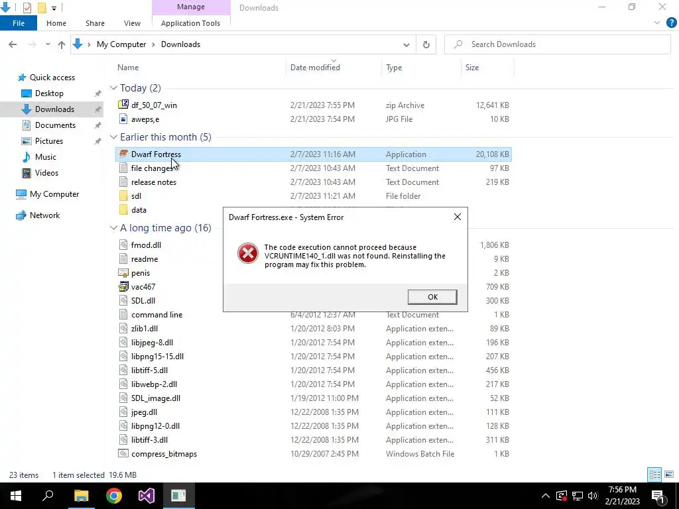
Task: Open Videos in the navigation pane
Action: point(46,173)
